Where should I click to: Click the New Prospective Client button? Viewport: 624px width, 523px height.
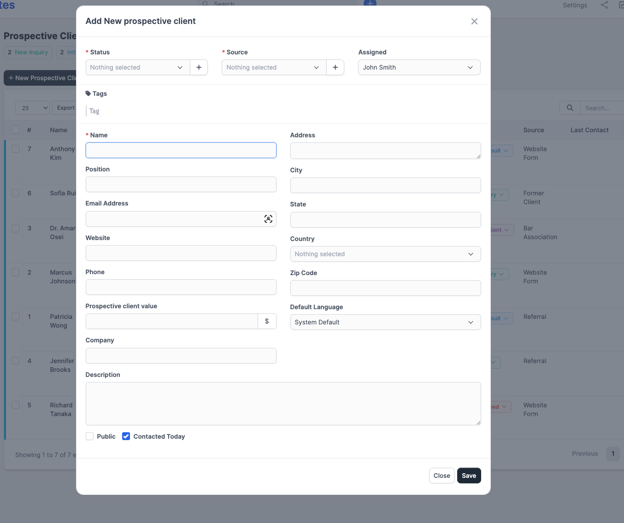tap(41, 78)
